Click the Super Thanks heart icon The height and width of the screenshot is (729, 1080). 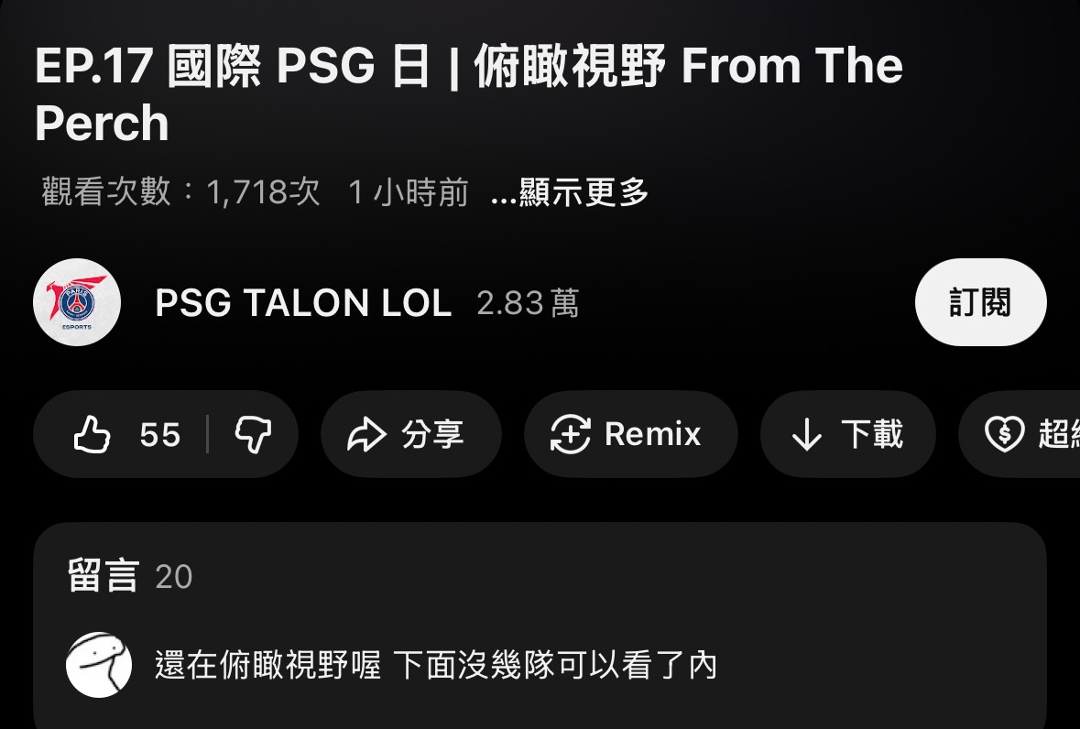[1004, 434]
